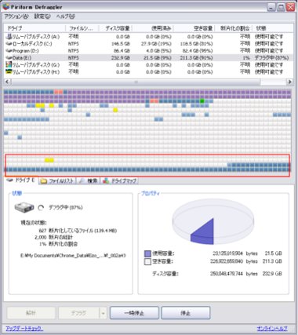Select removable disk (A:) icon
The width and height of the screenshot is (298, 335).
9,37
